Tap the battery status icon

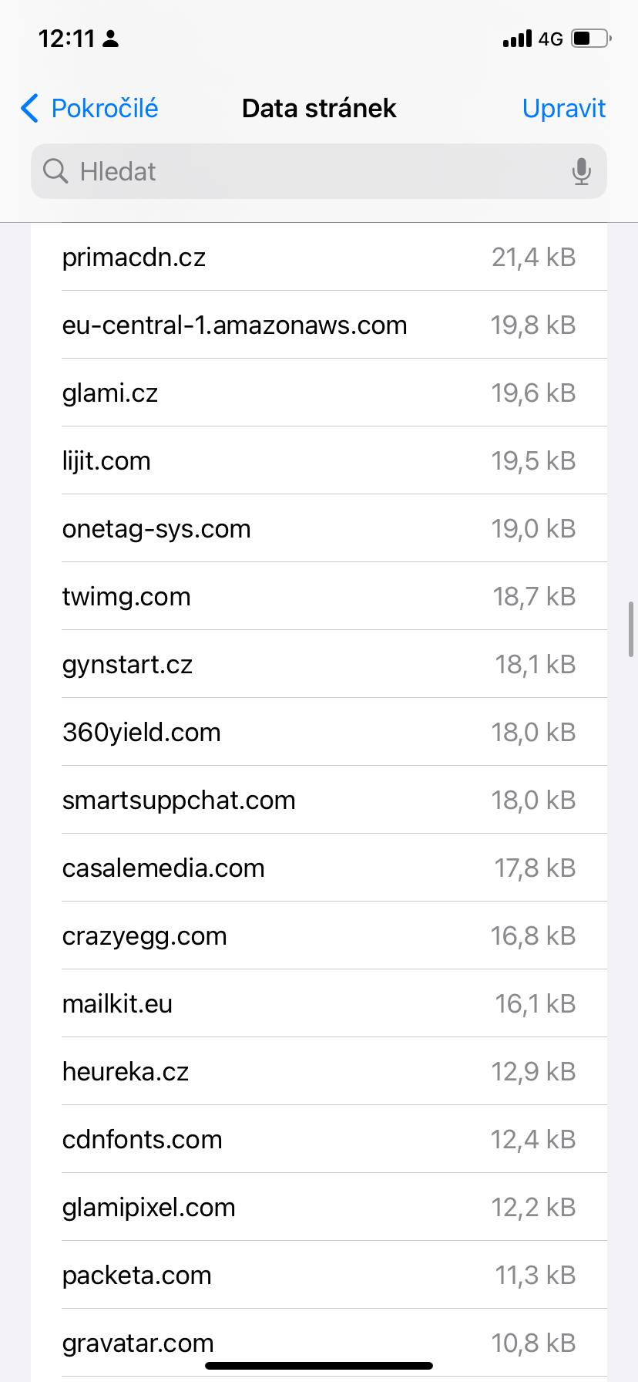(591, 39)
